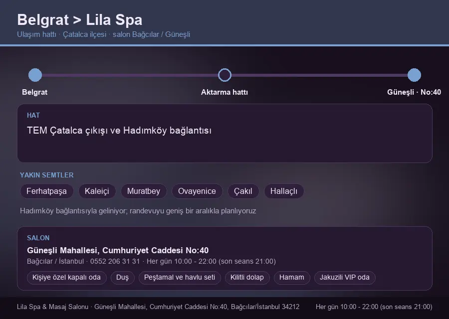Click the Aktarma hattı middle route node
Screen dimensions: 449x319
(224, 75)
